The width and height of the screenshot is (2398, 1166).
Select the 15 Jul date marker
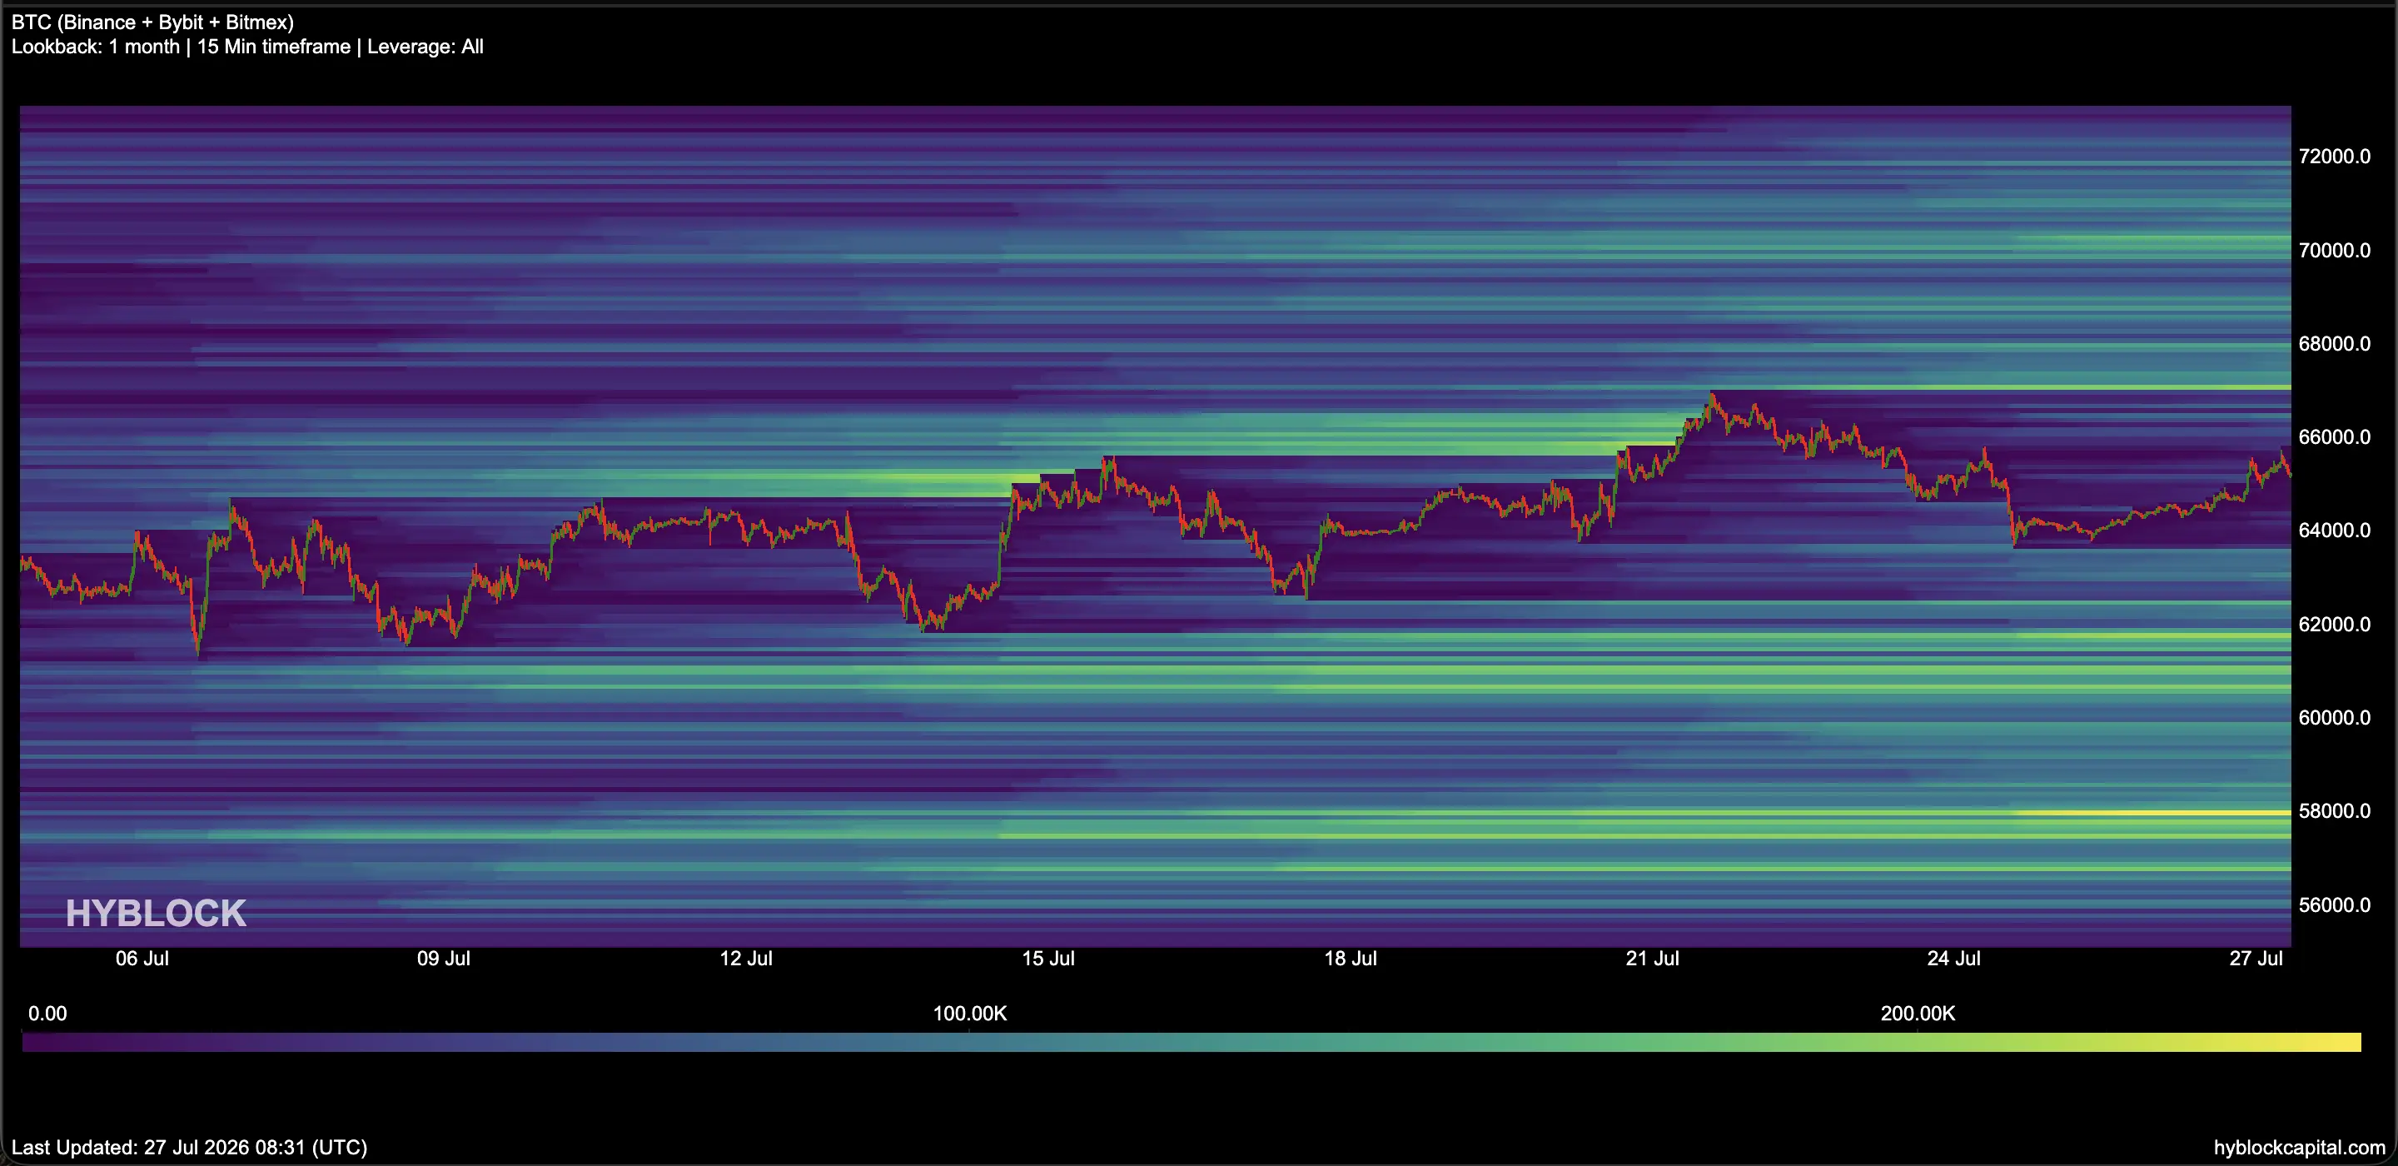tap(1048, 959)
